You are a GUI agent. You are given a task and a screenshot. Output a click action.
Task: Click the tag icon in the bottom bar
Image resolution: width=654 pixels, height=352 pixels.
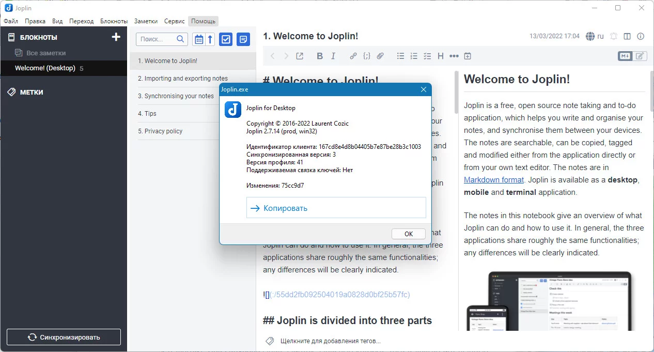point(269,341)
